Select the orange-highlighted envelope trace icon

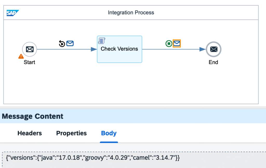(177, 44)
